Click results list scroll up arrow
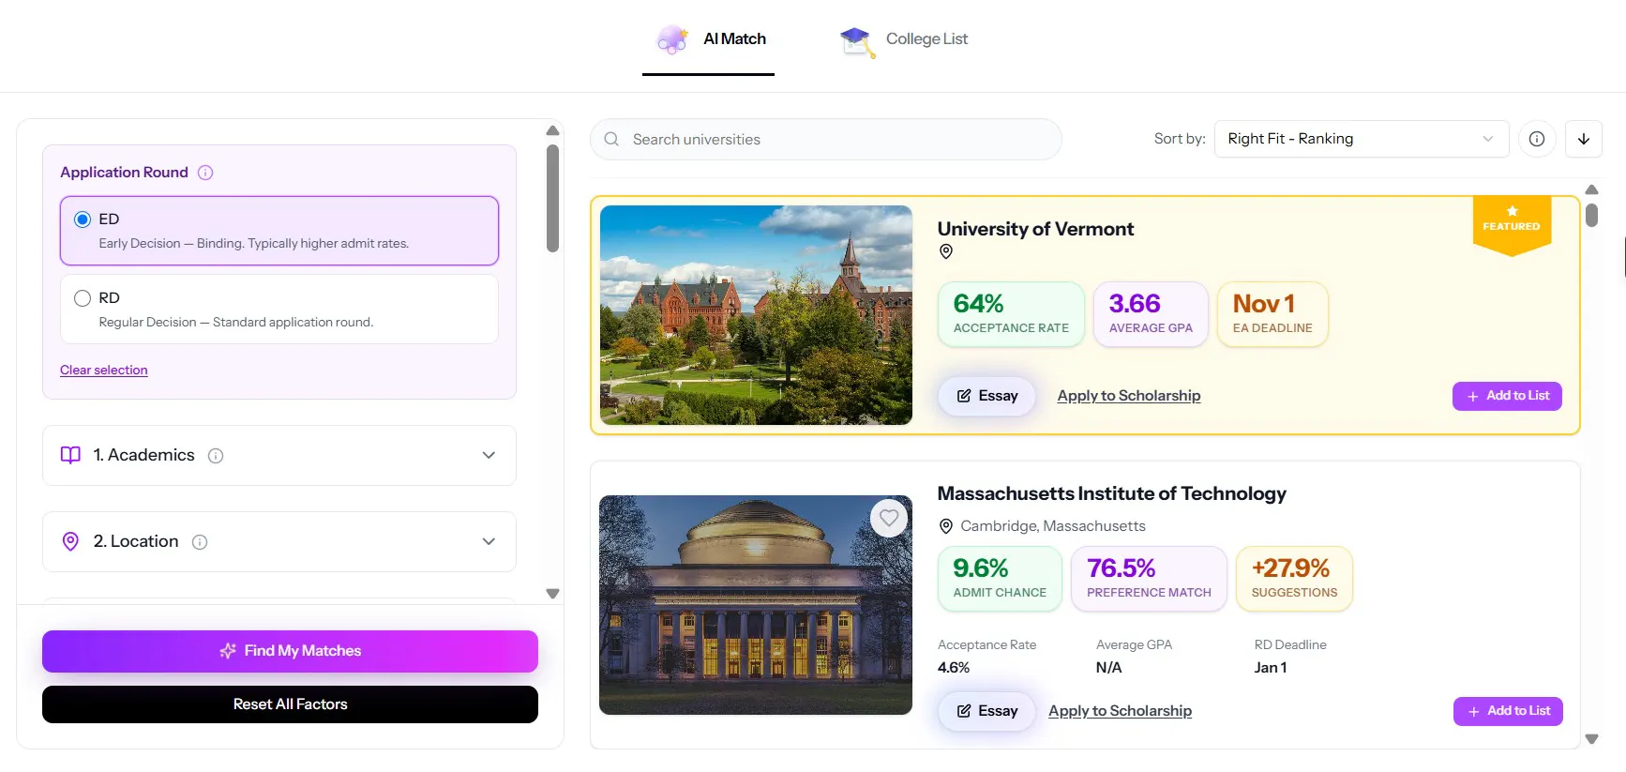Image resolution: width=1626 pixels, height=772 pixels. click(1591, 189)
